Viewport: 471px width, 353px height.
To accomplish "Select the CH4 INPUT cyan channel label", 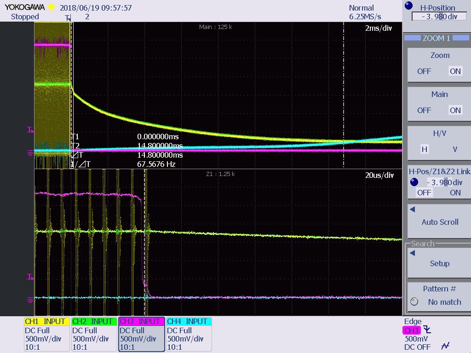I will click(189, 321).
